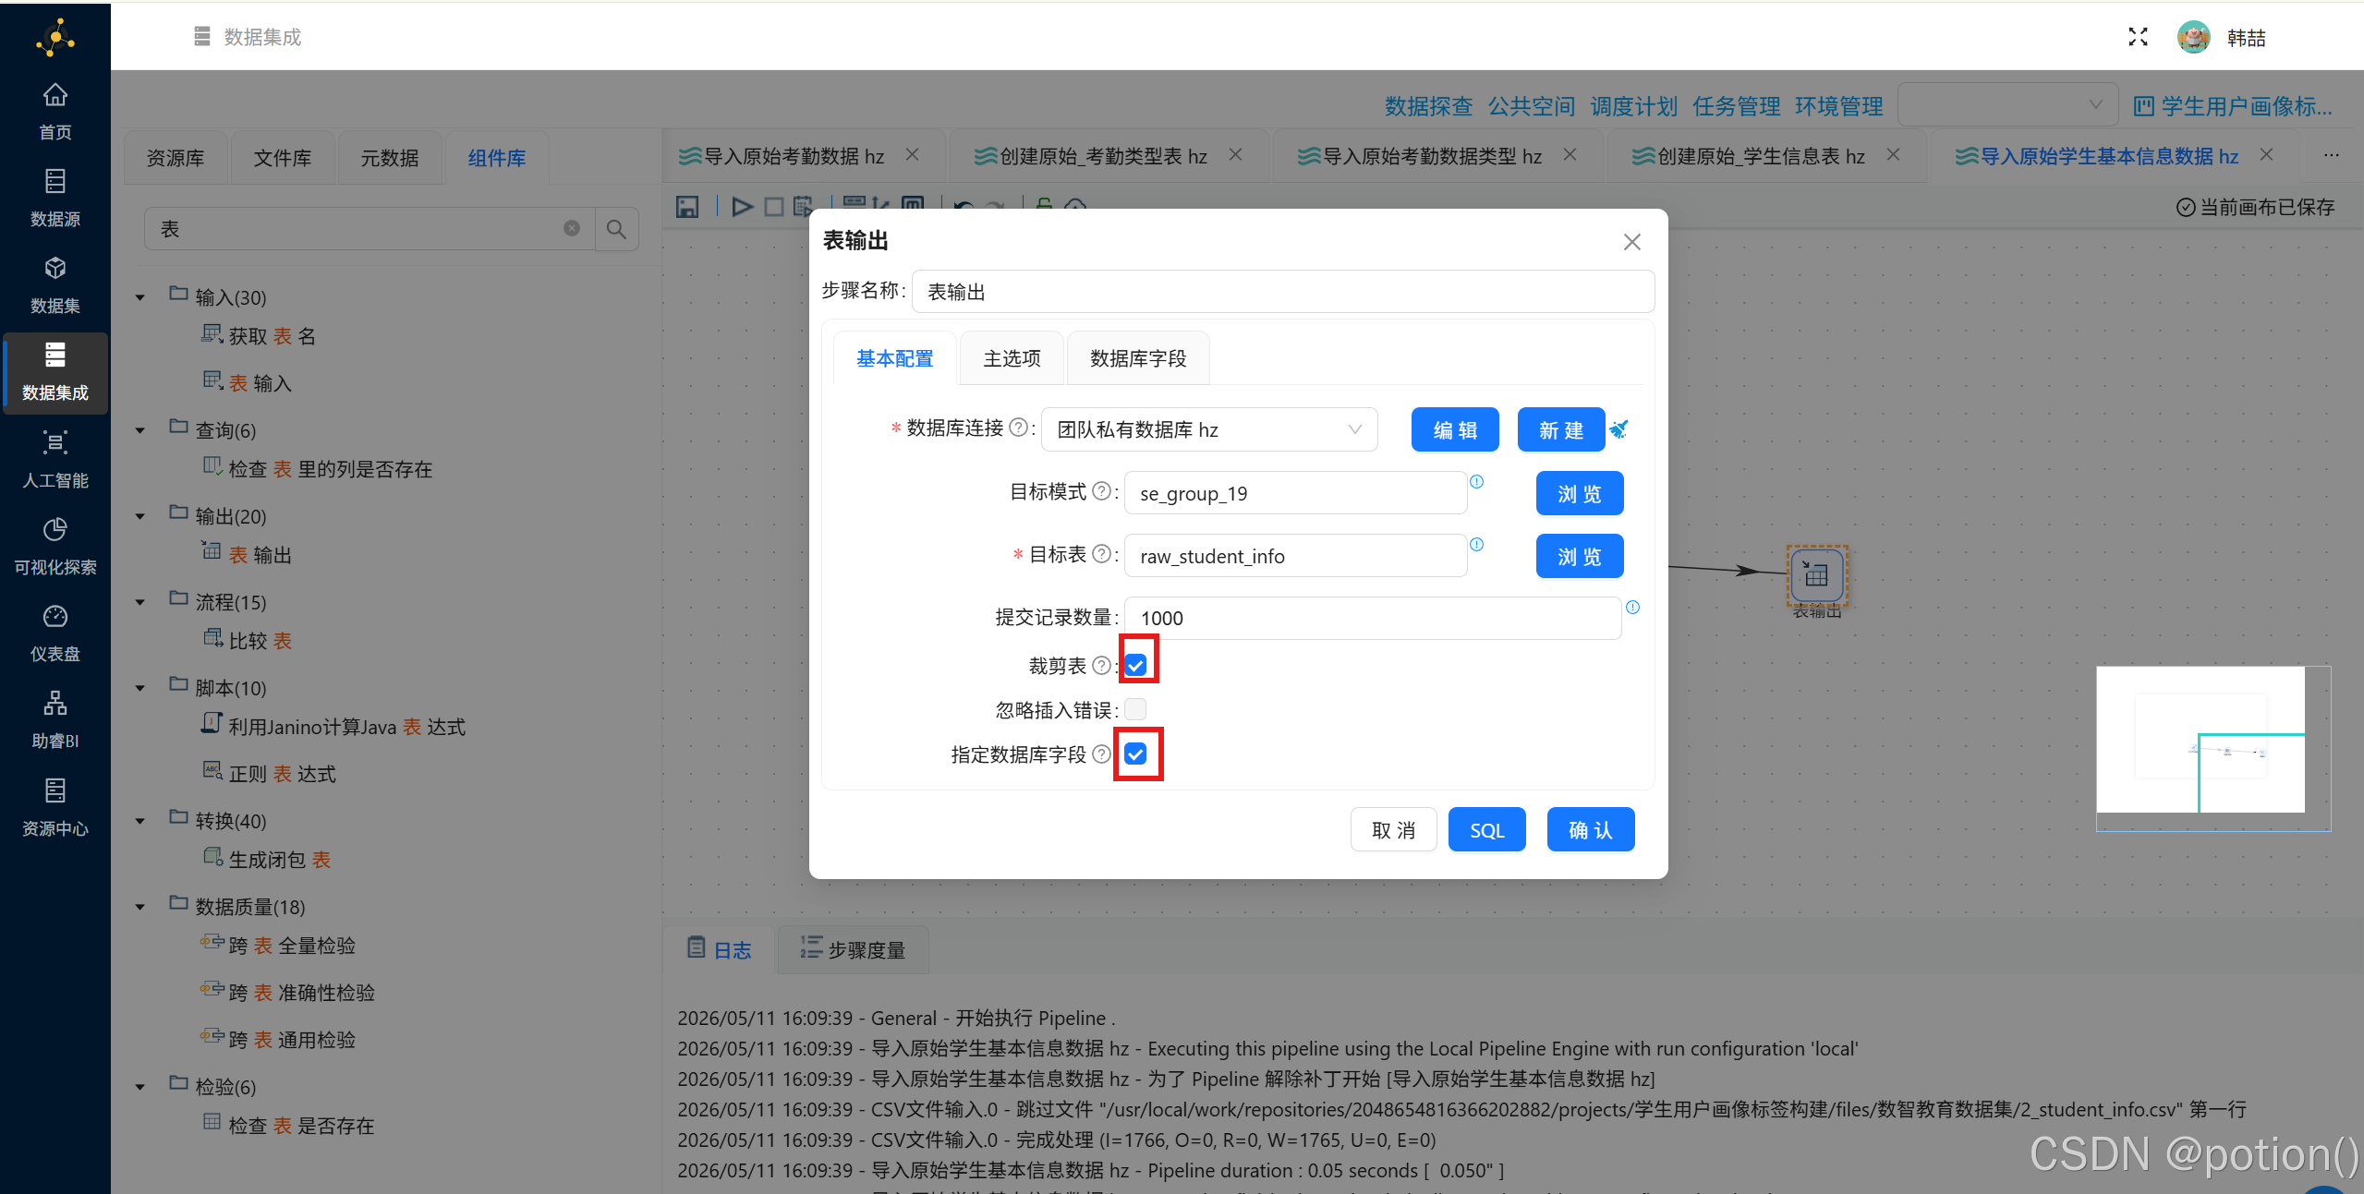This screenshot has width=2364, height=1194.
Task: Open 仪表盘 in the left sidebar
Action: pyautogui.click(x=55, y=633)
